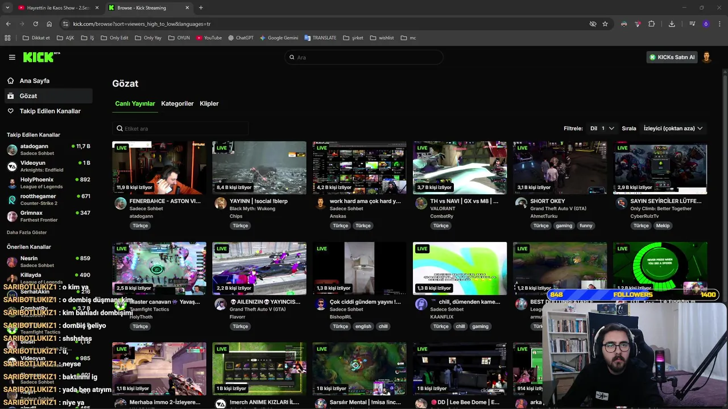Open the Dikkat et bookmark folder
The height and width of the screenshot is (409, 728).
(x=36, y=38)
